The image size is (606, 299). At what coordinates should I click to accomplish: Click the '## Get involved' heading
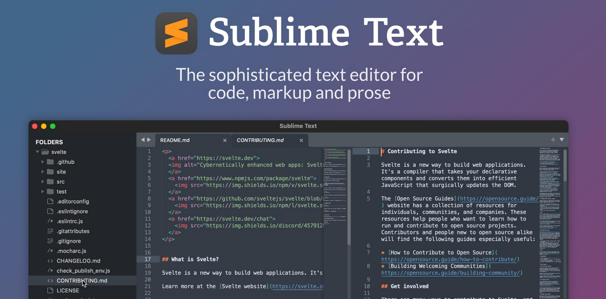(405, 286)
